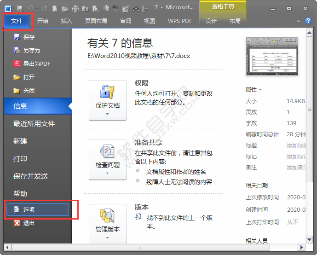Click the Save icon in quick access toolbar
The width and height of the screenshot is (317, 255).
(x=20, y=8)
